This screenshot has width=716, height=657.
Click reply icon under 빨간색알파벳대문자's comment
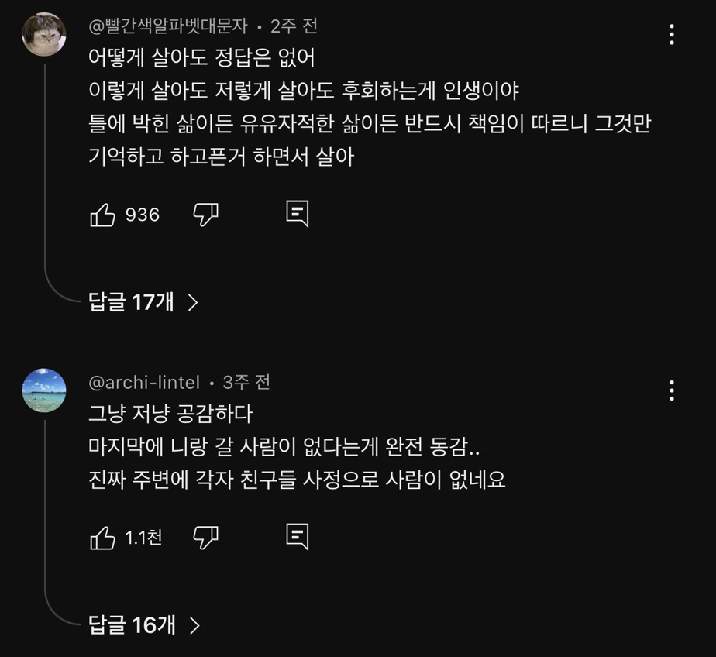pos(298,214)
